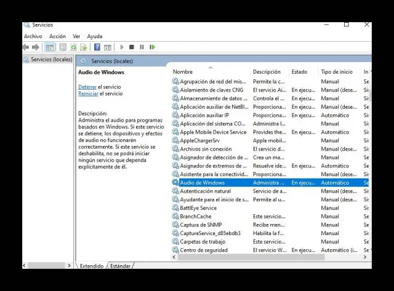Click the back arrow in the toolbar
This screenshot has height=291, width=394.
click(x=26, y=47)
